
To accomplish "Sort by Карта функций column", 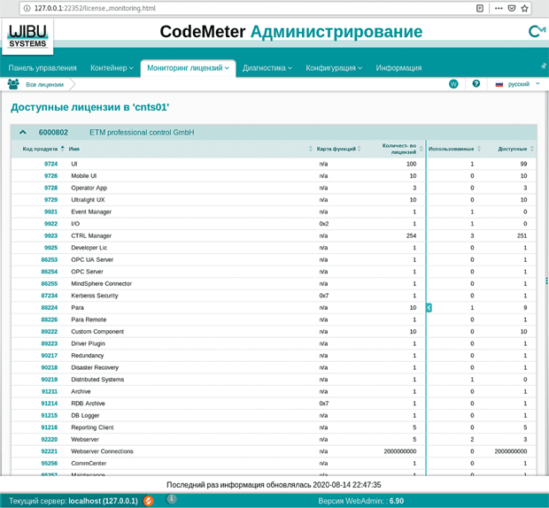I will [x=336, y=149].
